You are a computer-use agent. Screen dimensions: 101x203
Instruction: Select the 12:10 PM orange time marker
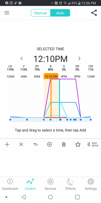pos(51,76)
